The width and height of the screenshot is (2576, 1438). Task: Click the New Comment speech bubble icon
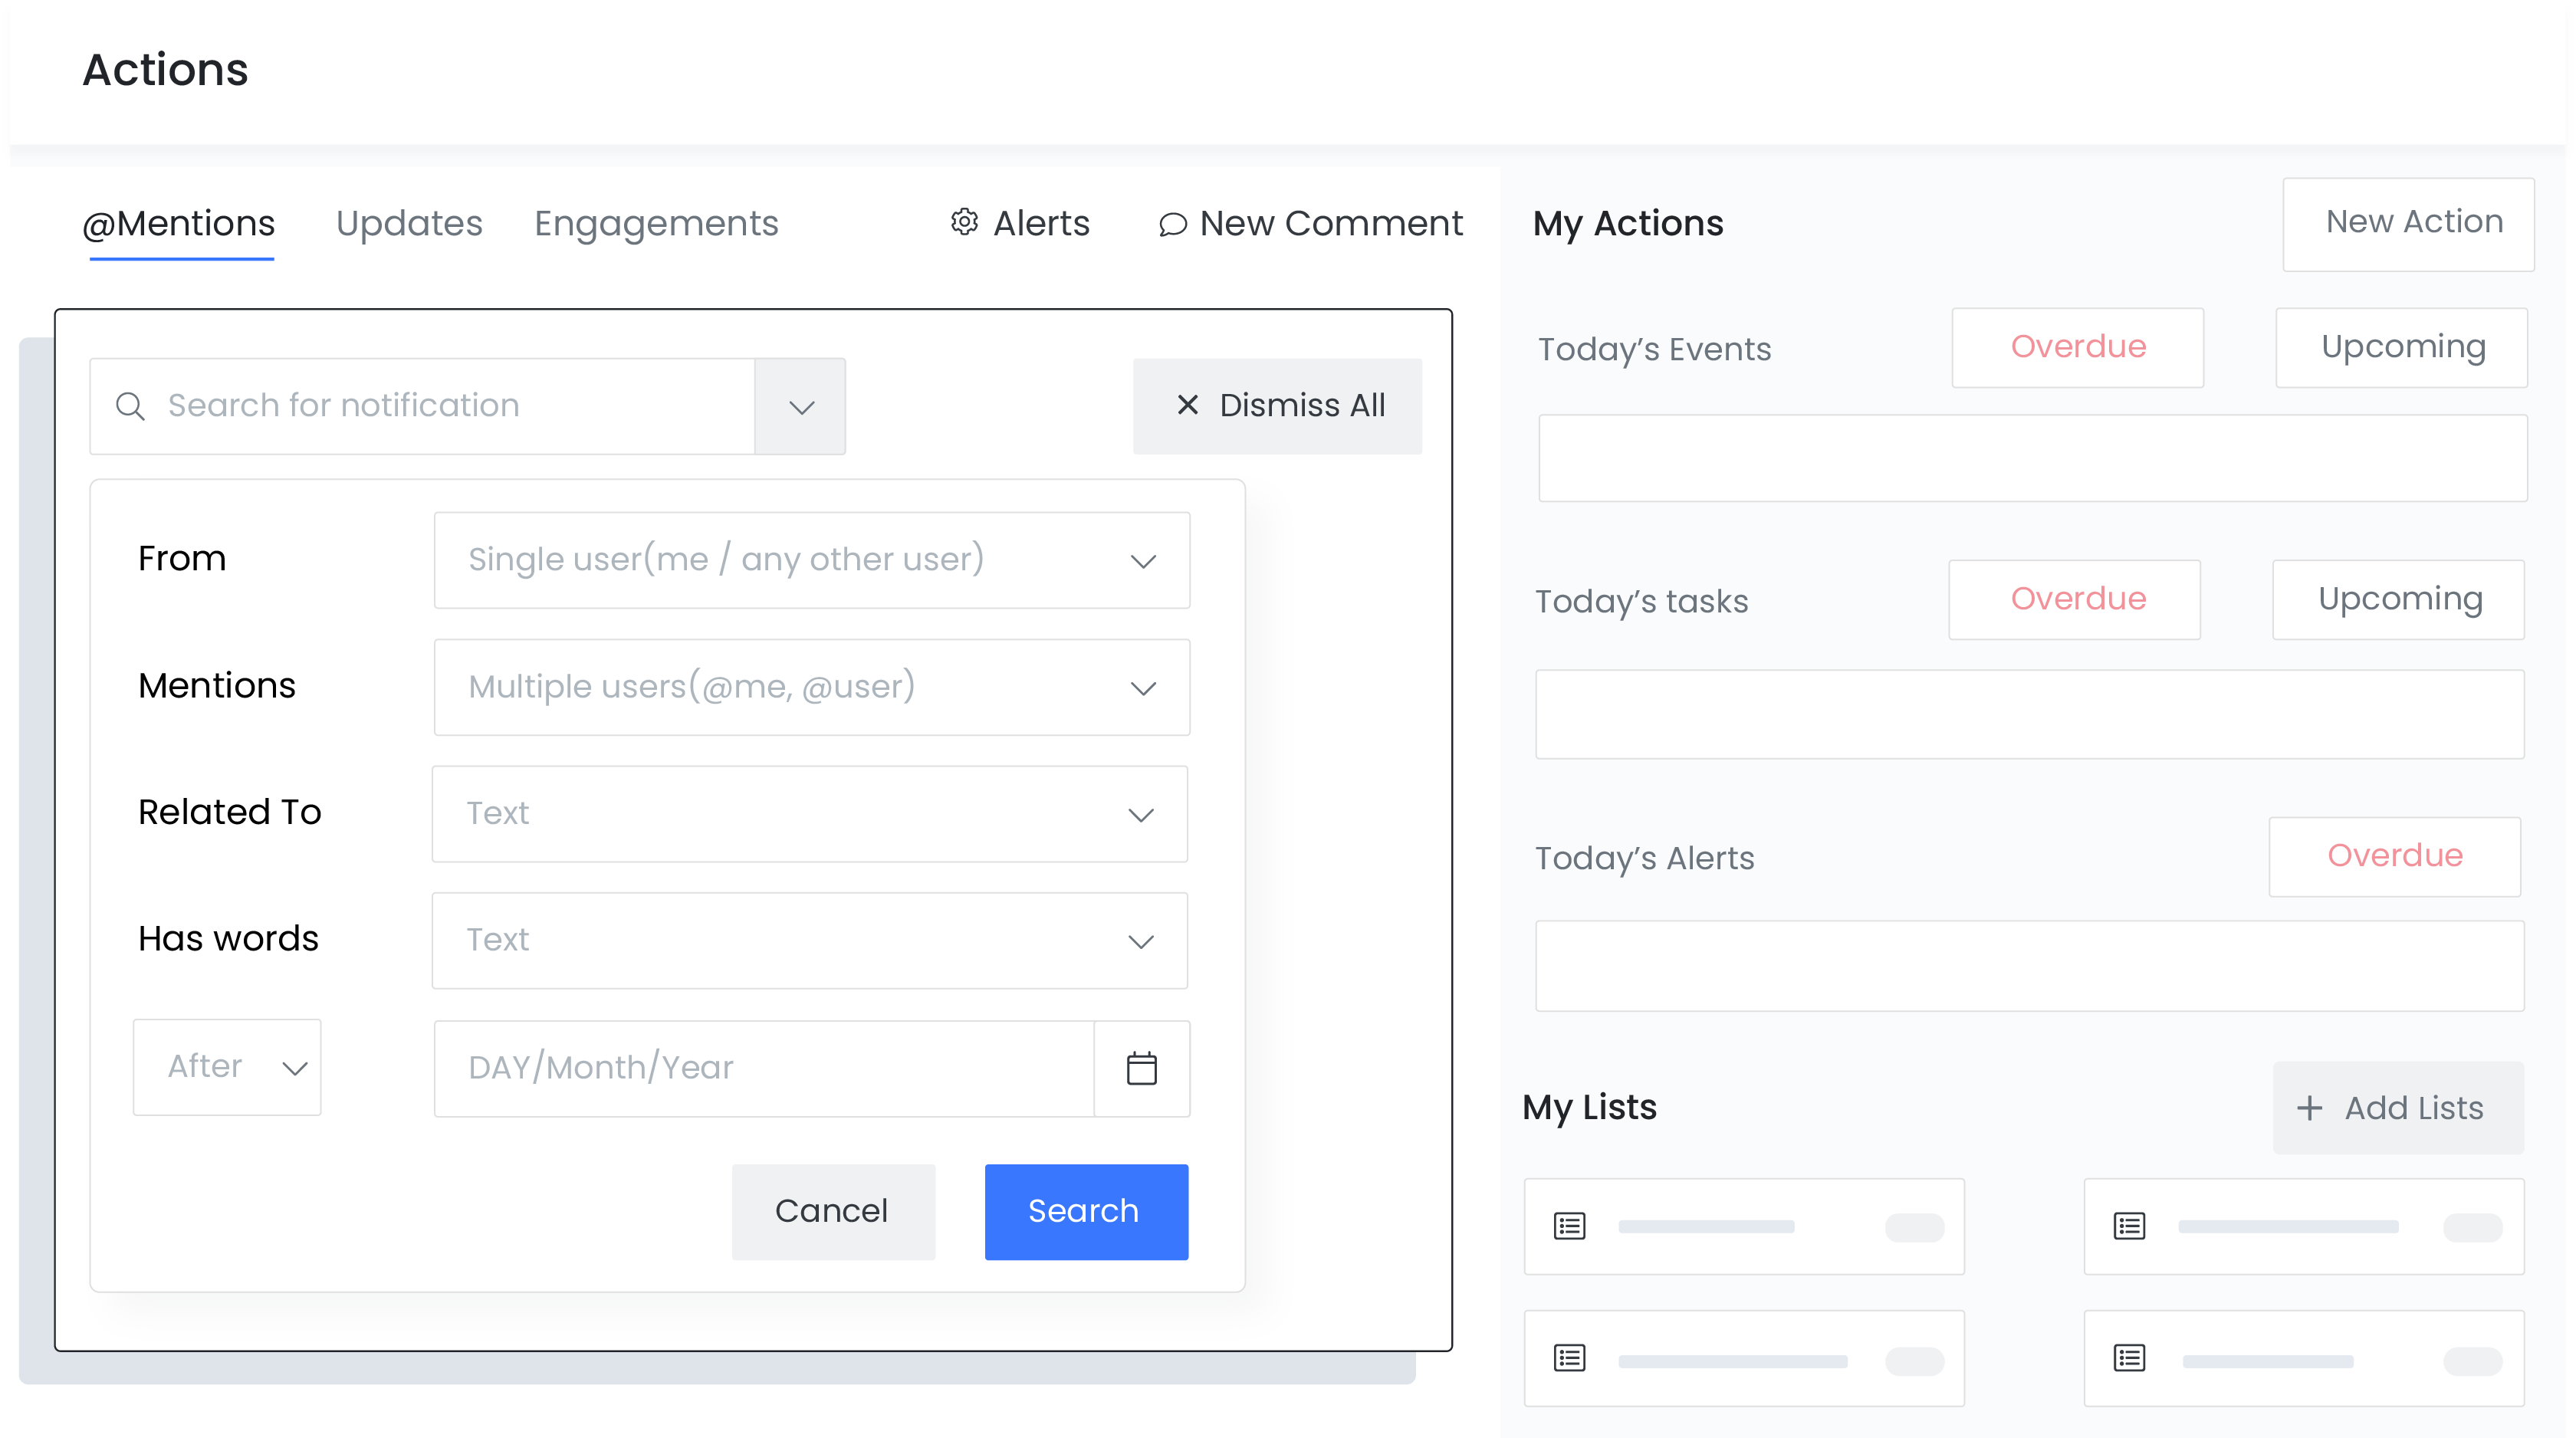[x=1172, y=224]
